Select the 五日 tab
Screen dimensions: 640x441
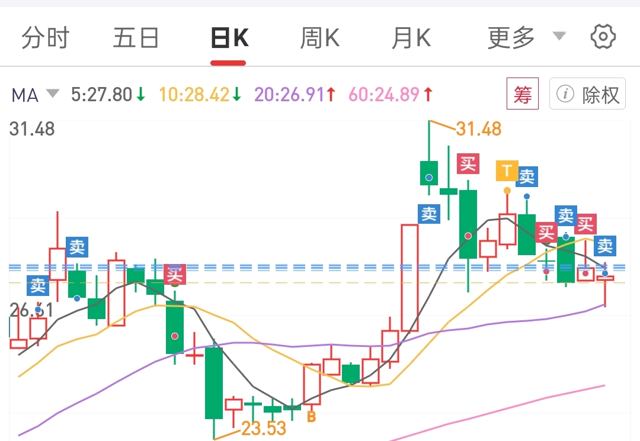(x=136, y=38)
